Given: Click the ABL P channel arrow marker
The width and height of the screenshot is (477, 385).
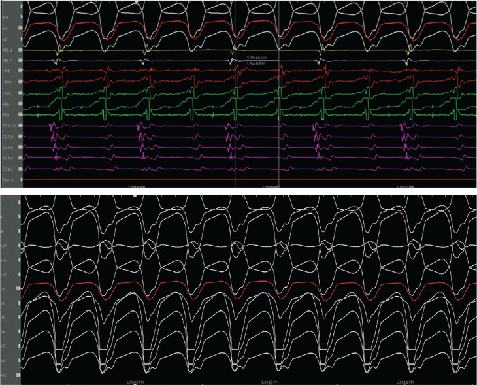Looking at the screenshot, I should (21, 61).
